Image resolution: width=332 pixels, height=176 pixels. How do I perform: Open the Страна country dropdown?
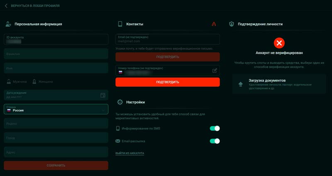[x=56, y=109]
